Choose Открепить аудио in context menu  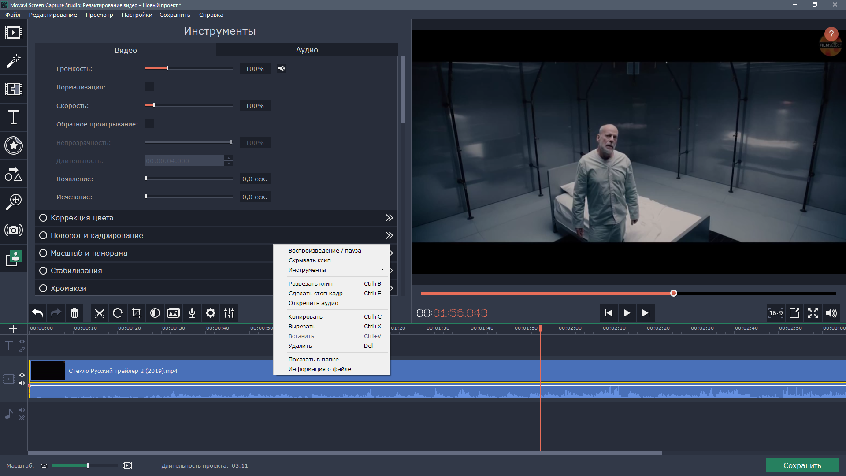point(331,303)
